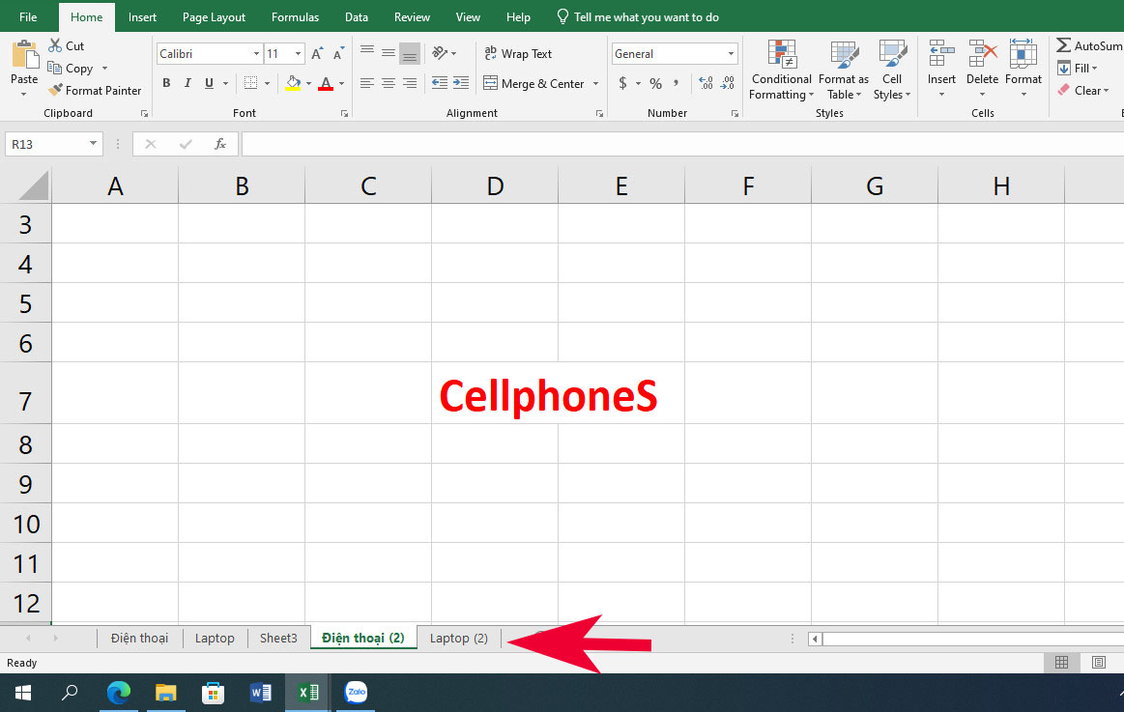Open Microsoft Edge from the taskbar
This screenshot has width=1124, height=712.
tap(119, 692)
